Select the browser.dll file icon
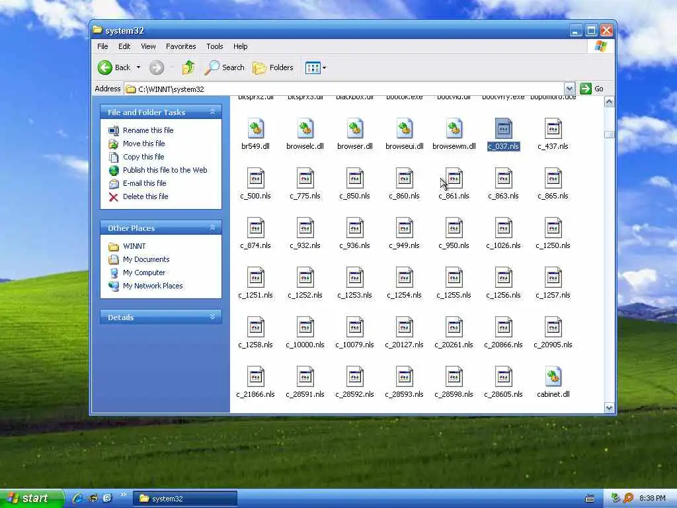This screenshot has height=508, width=677. pyautogui.click(x=355, y=128)
